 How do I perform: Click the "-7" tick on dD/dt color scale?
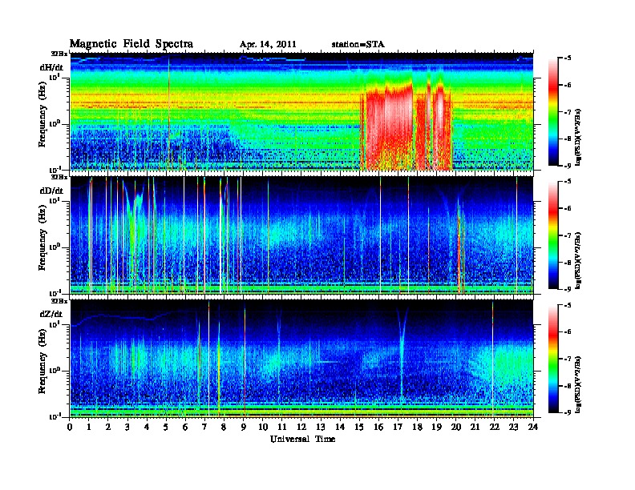click(x=567, y=235)
